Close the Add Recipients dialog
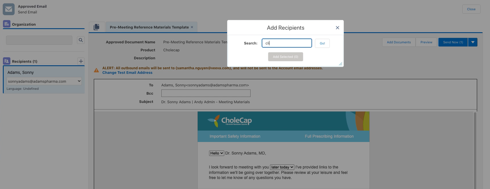Viewport: 490px width, 189px height. click(x=337, y=28)
